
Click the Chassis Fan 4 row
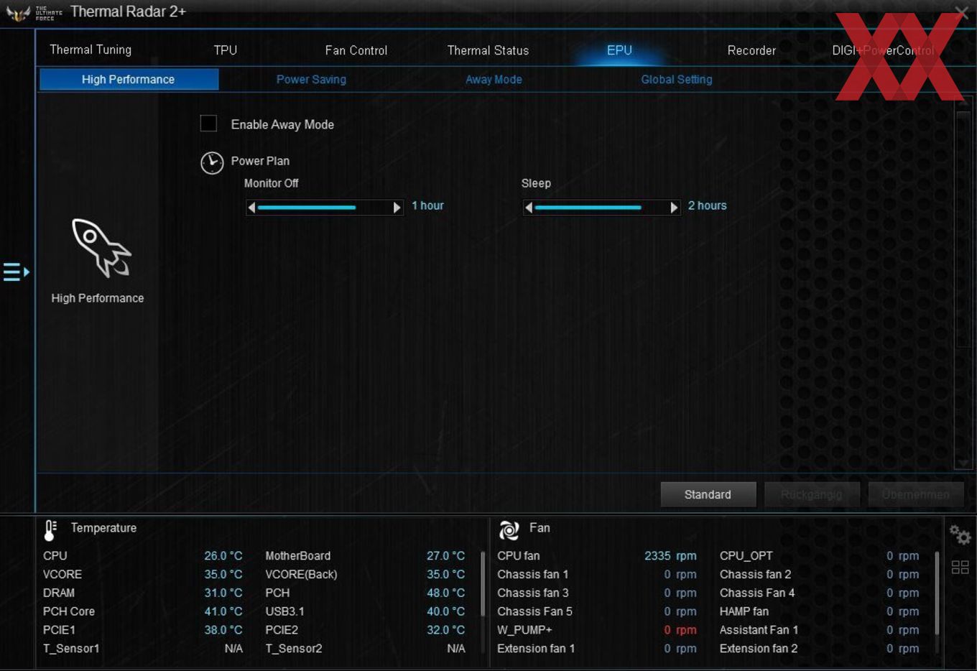point(819,593)
